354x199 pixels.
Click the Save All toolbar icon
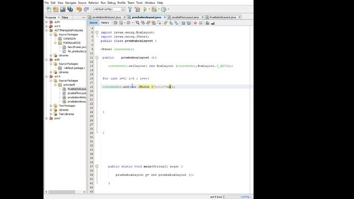point(70,9)
